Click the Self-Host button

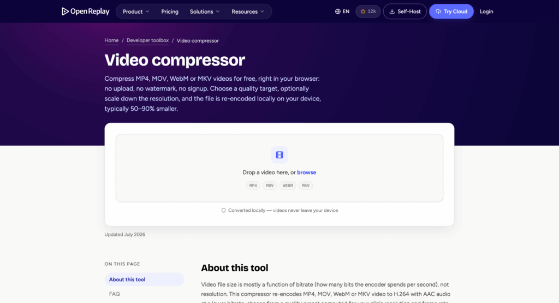405,11
